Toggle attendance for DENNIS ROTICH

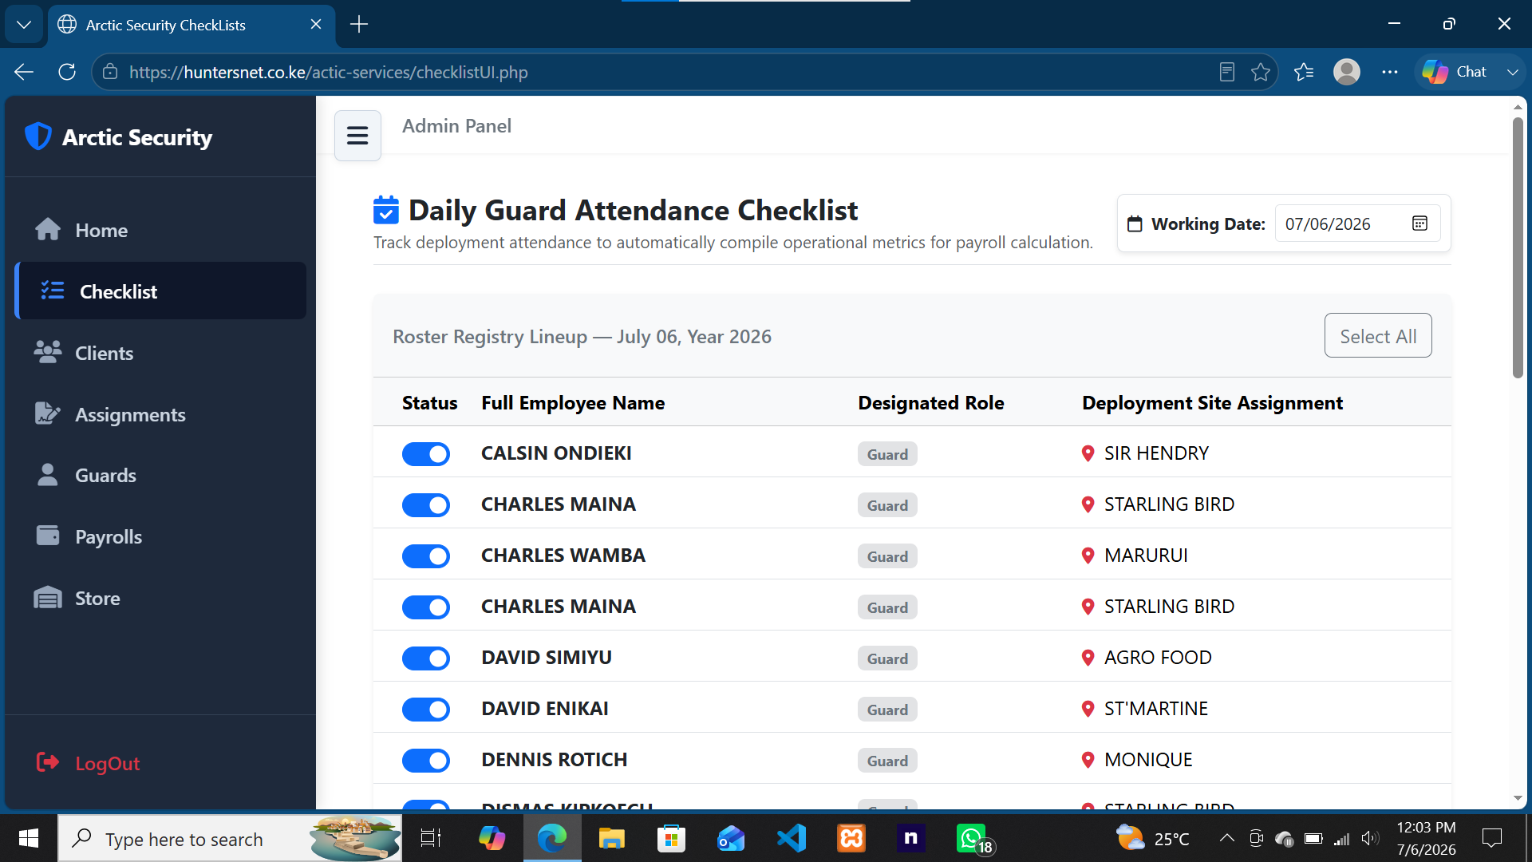(426, 761)
